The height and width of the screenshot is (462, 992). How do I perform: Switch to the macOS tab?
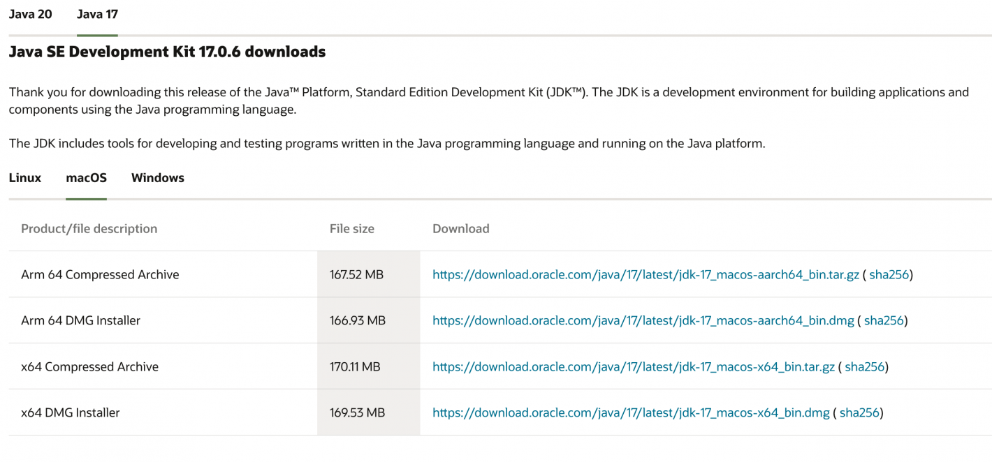click(86, 178)
